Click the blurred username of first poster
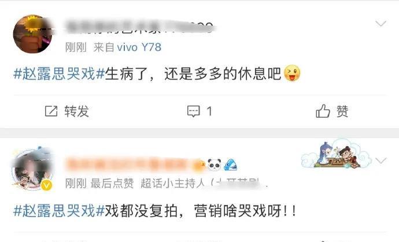 (x=139, y=28)
